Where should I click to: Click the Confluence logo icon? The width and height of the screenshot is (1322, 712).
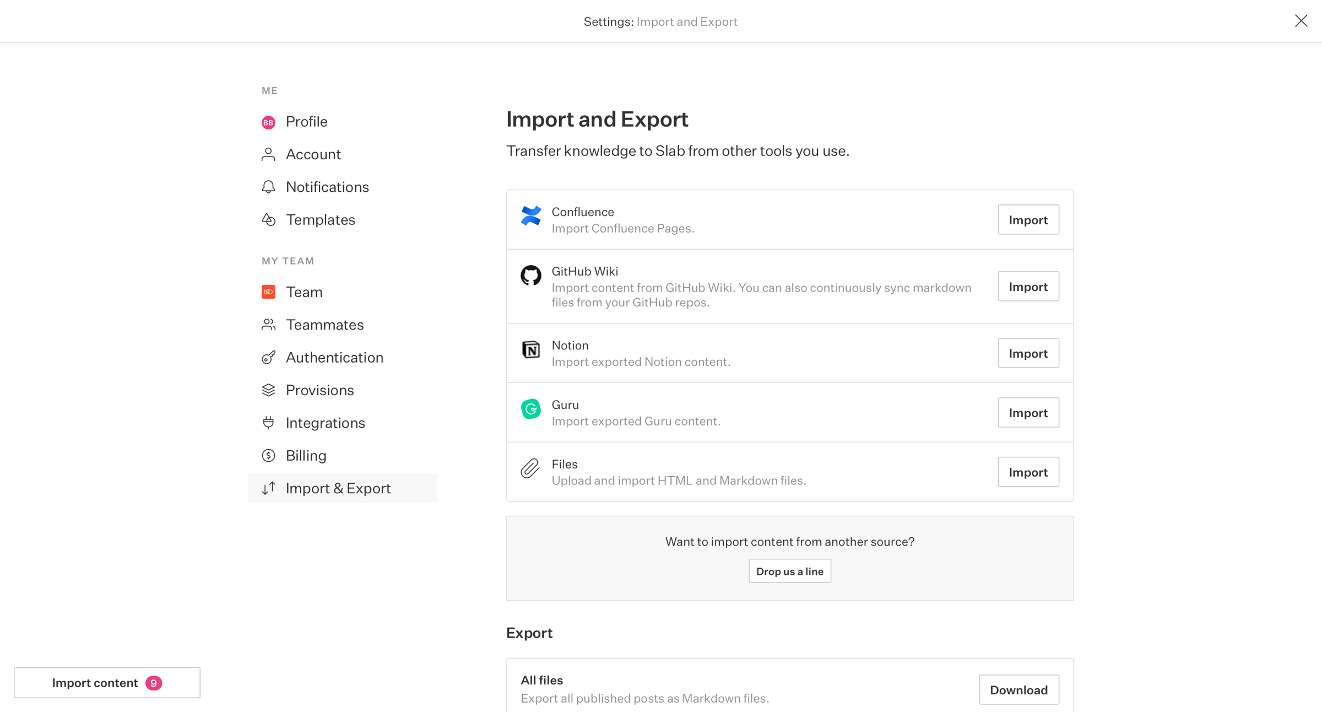click(531, 215)
